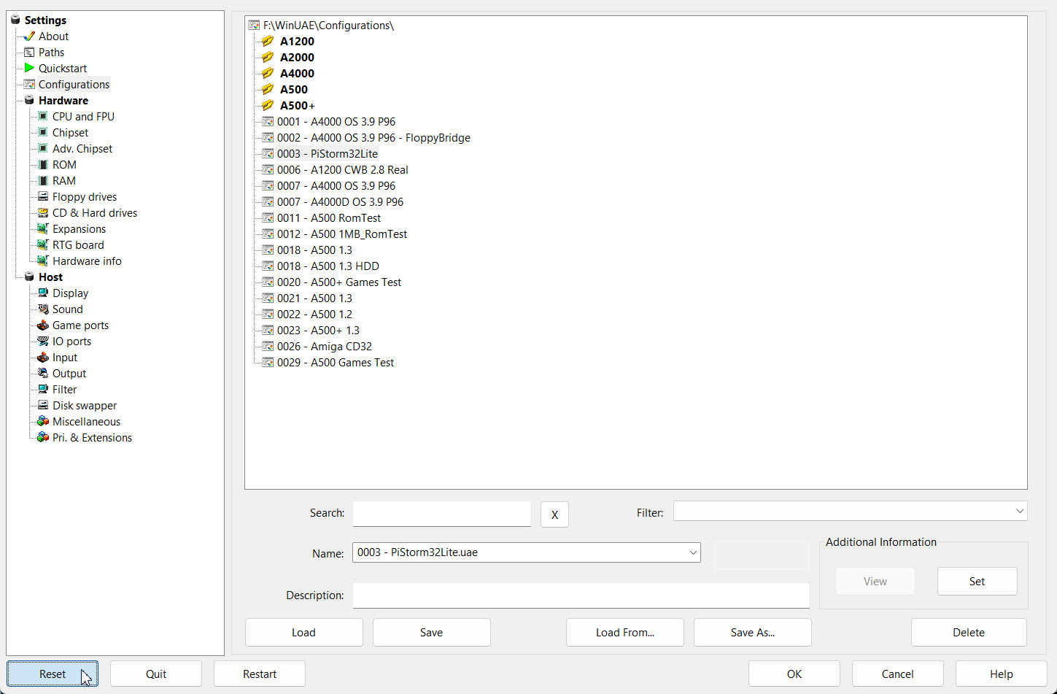Select 0011 - A500 RomTest
1057x694 pixels.
click(x=329, y=218)
